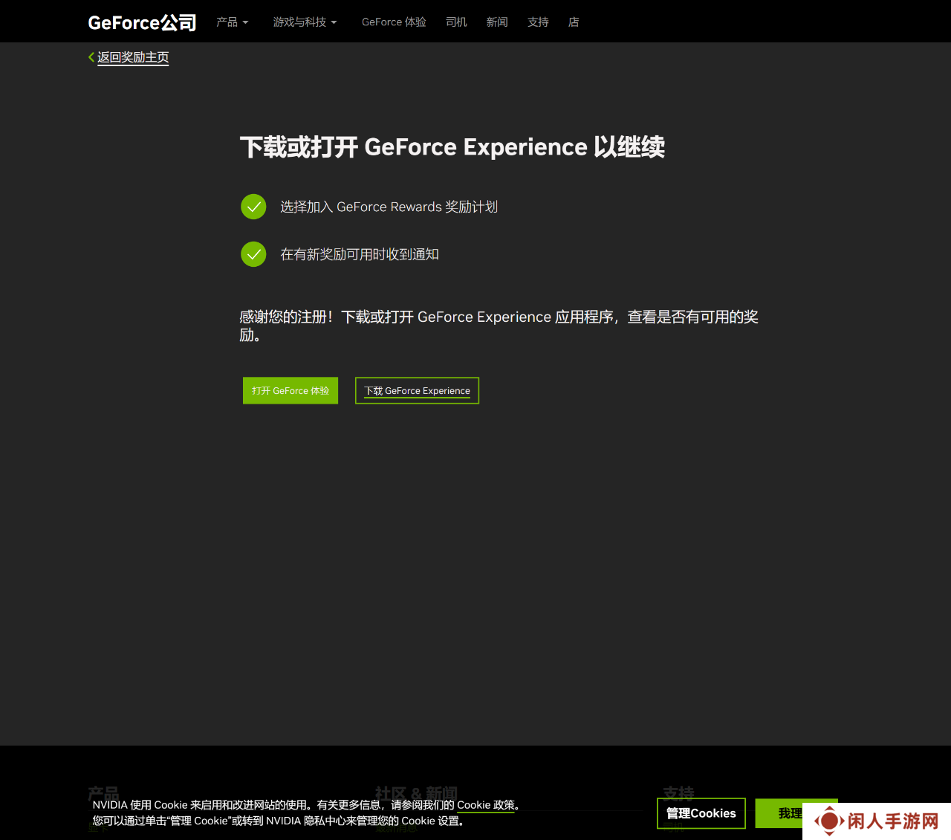Screen dimensions: 951x840
Task: Open the GeForce 体验 menu item
Action: [x=394, y=22]
